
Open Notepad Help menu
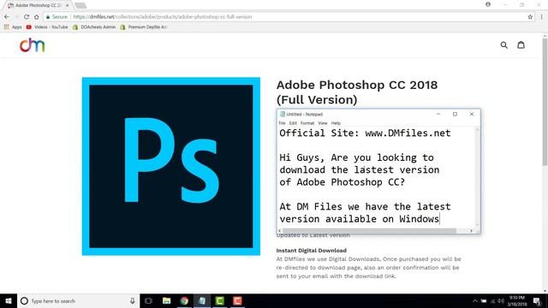click(x=336, y=123)
